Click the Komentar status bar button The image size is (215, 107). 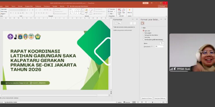[127, 102]
